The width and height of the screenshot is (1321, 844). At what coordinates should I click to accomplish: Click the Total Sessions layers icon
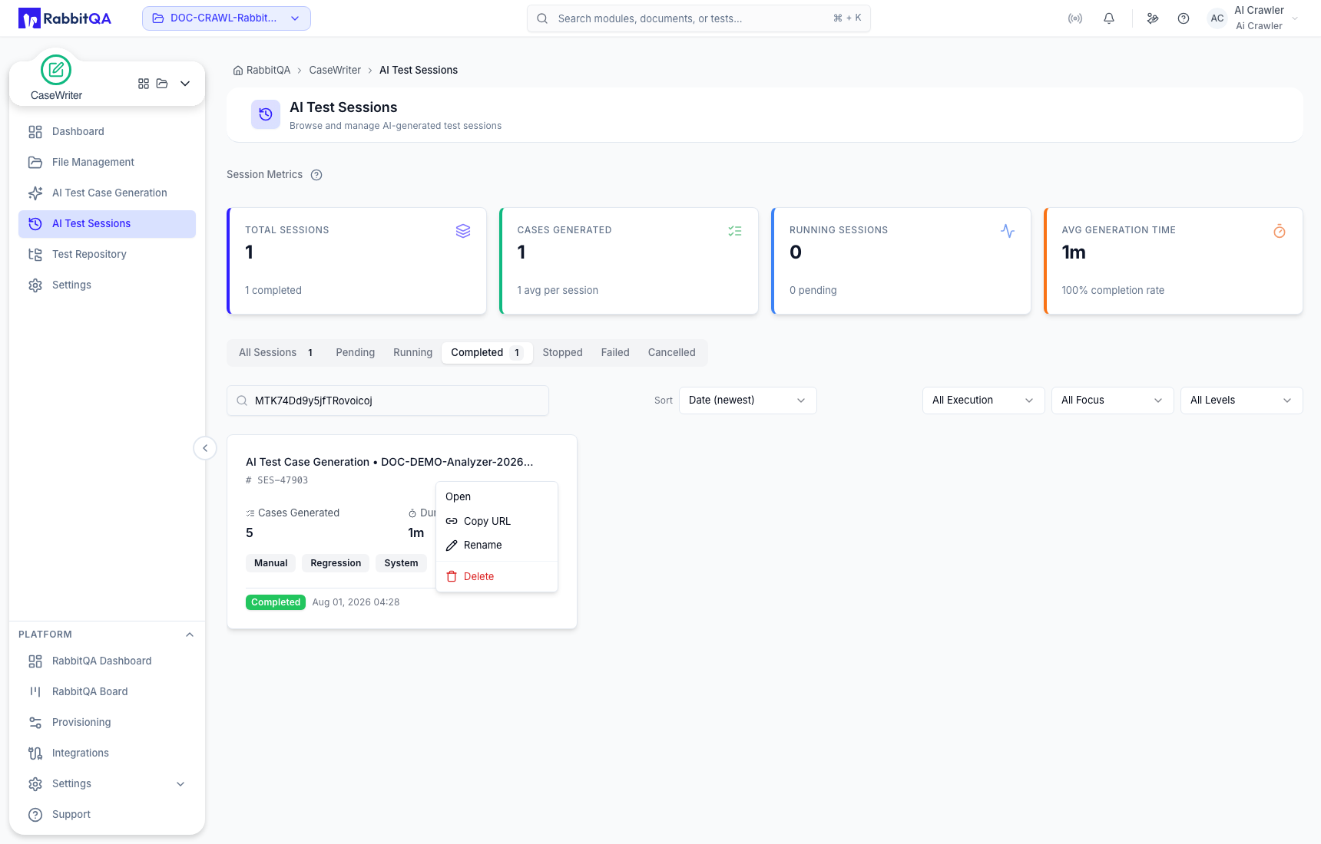tap(463, 231)
